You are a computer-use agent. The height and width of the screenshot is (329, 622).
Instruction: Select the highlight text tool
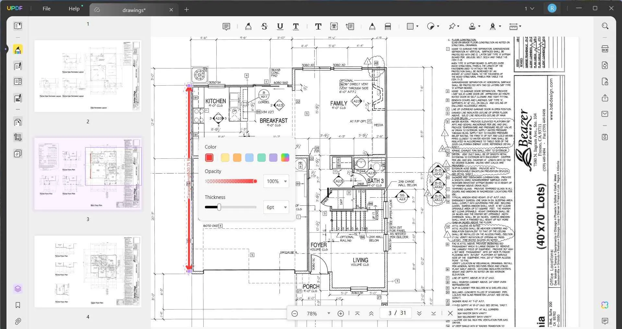click(x=248, y=27)
